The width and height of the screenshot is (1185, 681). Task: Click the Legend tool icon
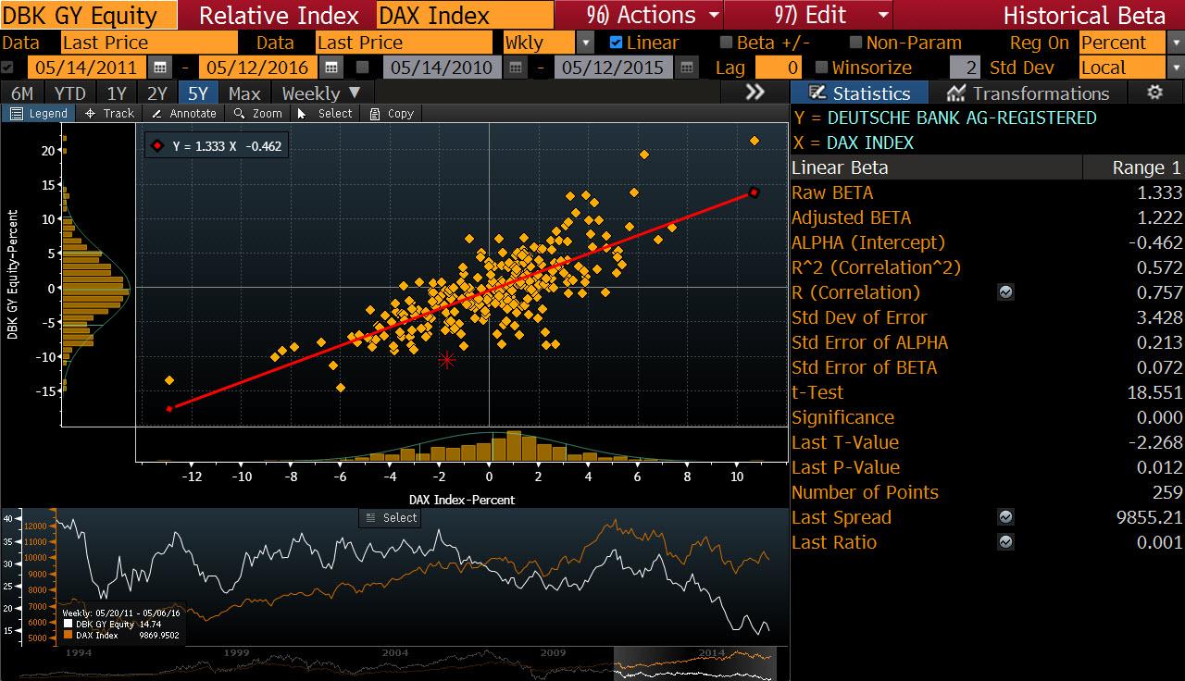(17, 114)
